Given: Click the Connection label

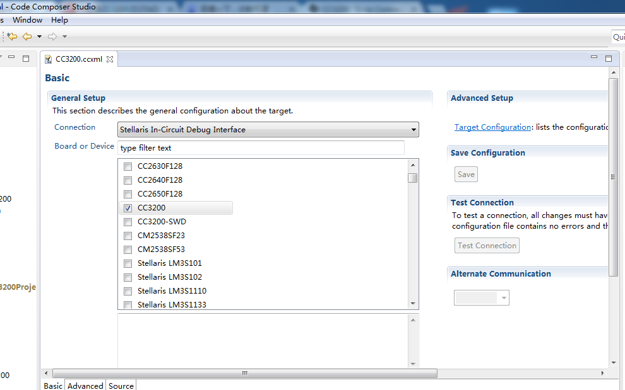Looking at the screenshot, I should point(75,127).
